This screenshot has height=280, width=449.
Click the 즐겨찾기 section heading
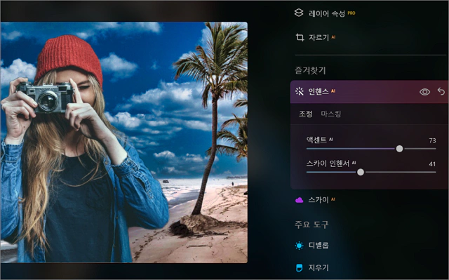pos(310,70)
